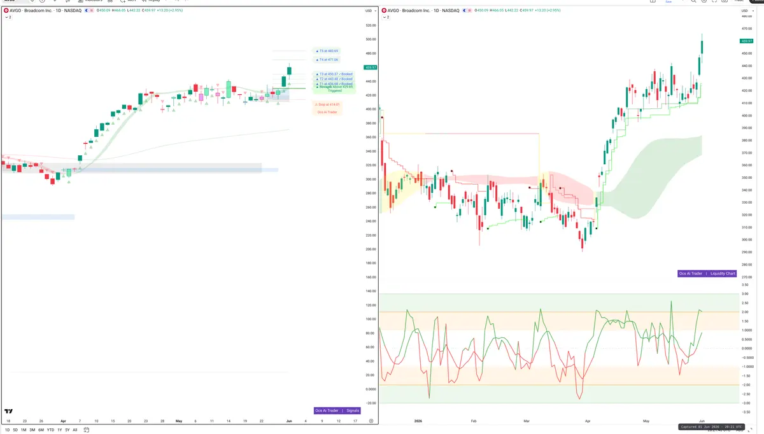Click the Mar label on right time axis
The height and width of the screenshot is (434, 764).
tap(527, 421)
